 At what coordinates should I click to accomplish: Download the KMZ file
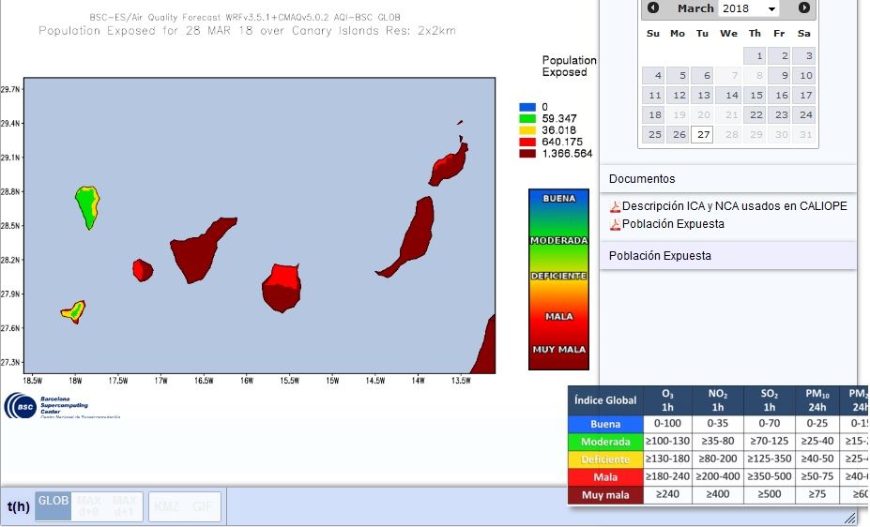tap(166, 506)
